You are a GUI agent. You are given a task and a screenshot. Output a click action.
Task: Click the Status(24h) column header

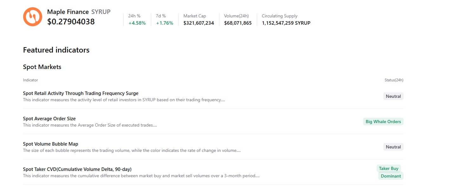pyautogui.click(x=394, y=80)
